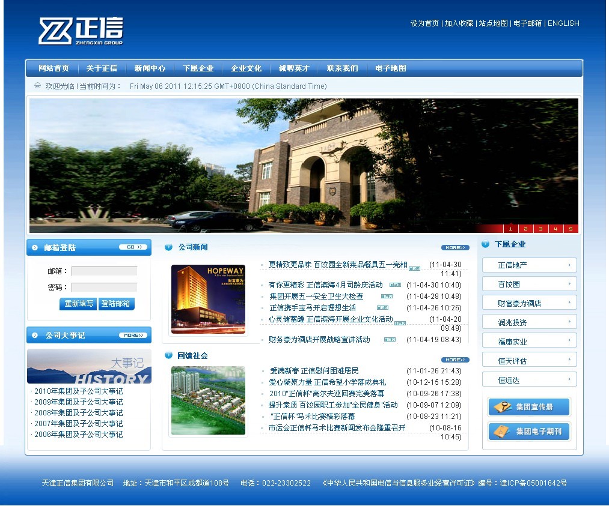Open news 更精致更品味 百饺园全新菜品餐具五一亮相
This screenshot has width=609, height=506.
tap(338, 265)
